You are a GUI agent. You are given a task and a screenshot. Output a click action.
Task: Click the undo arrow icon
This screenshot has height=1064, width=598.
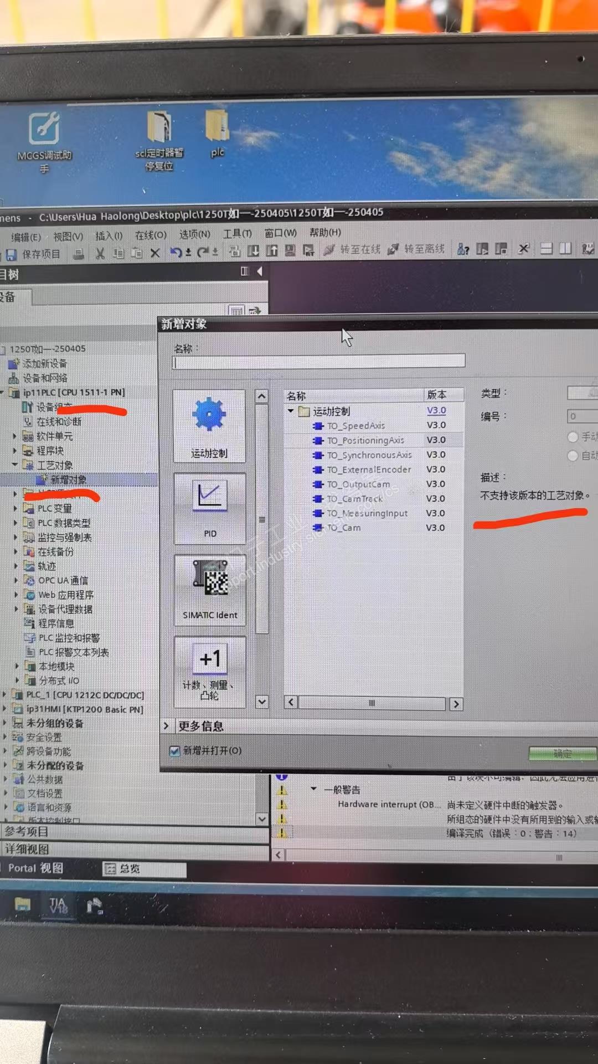click(x=177, y=252)
